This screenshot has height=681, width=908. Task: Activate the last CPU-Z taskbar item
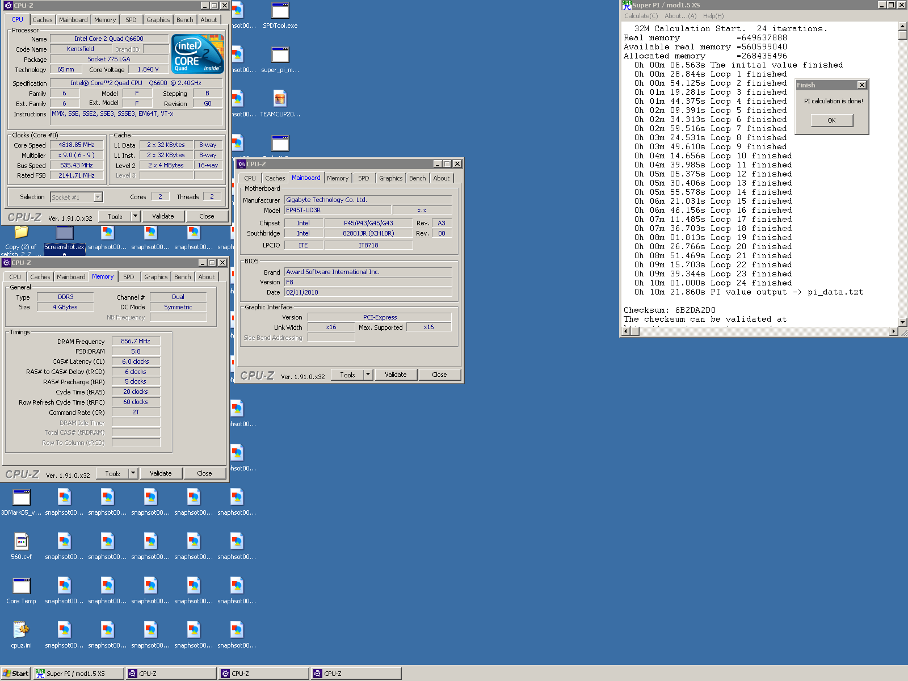[x=356, y=674]
